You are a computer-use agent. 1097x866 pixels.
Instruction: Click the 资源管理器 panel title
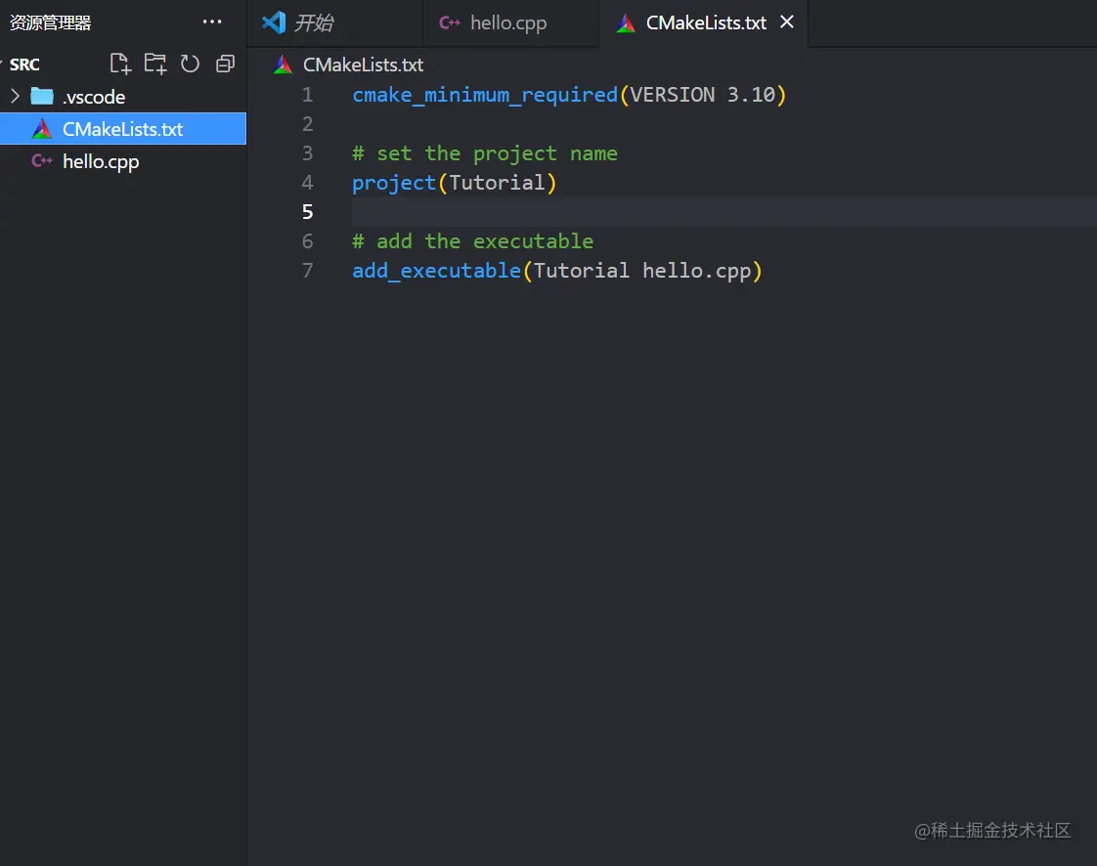point(51,22)
